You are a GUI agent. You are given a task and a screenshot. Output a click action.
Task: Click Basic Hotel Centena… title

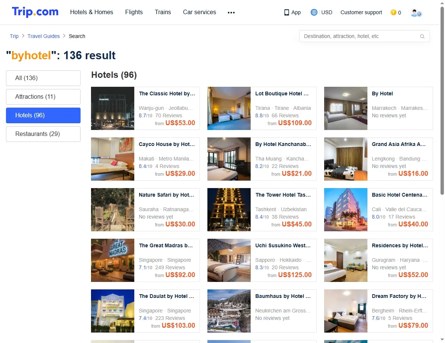pos(399,195)
